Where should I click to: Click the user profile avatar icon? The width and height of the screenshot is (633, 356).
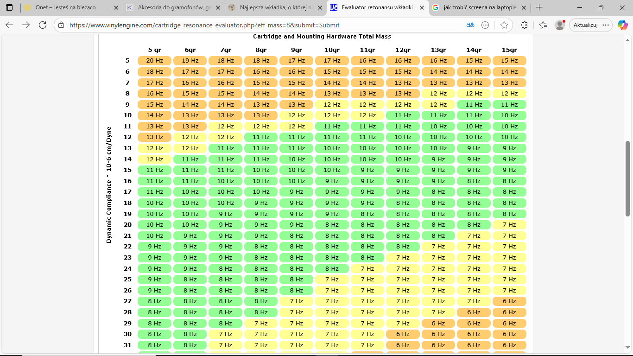[x=560, y=25]
